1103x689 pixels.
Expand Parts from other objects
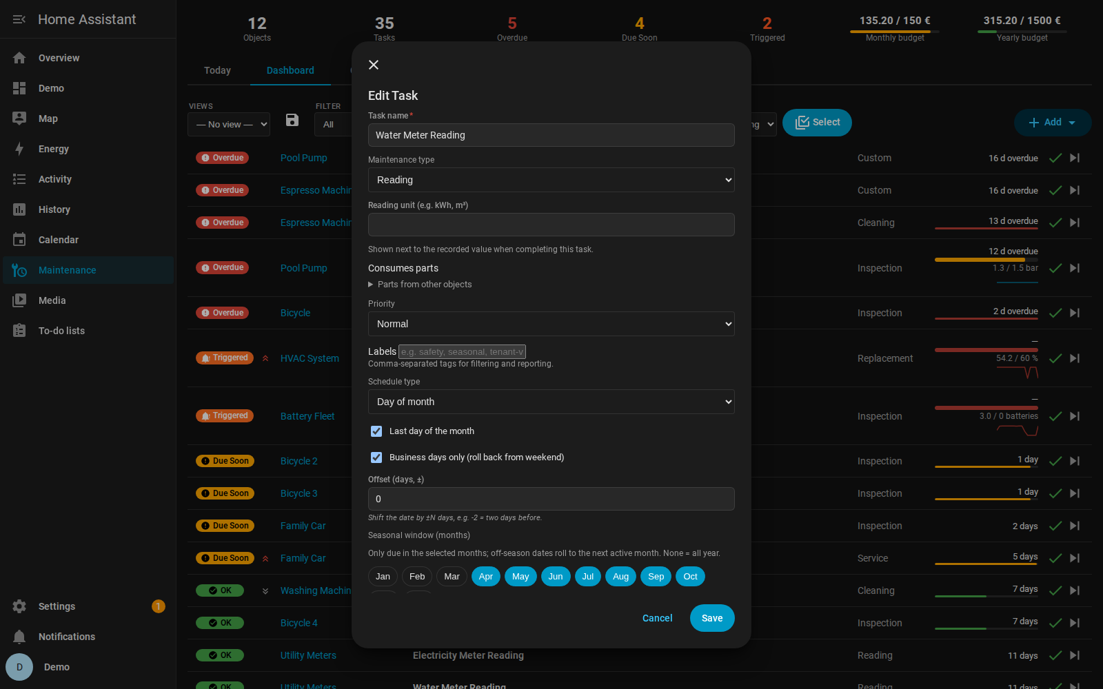(420, 285)
